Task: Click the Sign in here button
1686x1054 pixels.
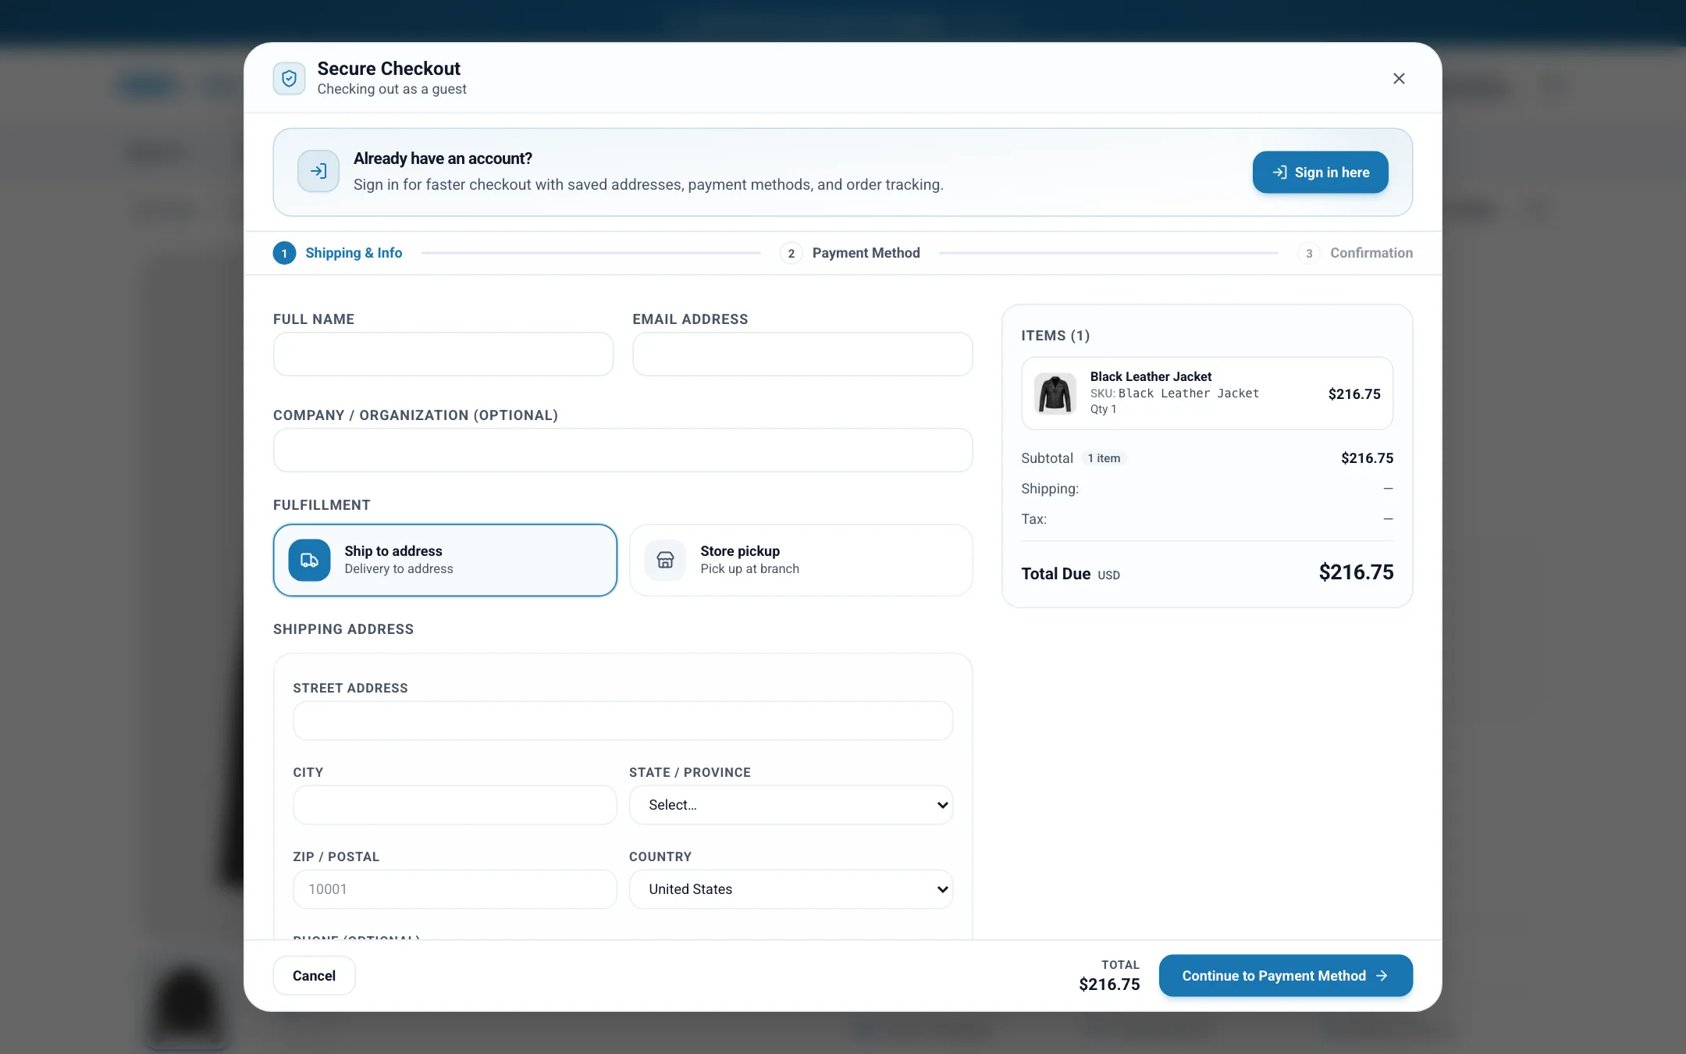Action: coord(1320,172)
